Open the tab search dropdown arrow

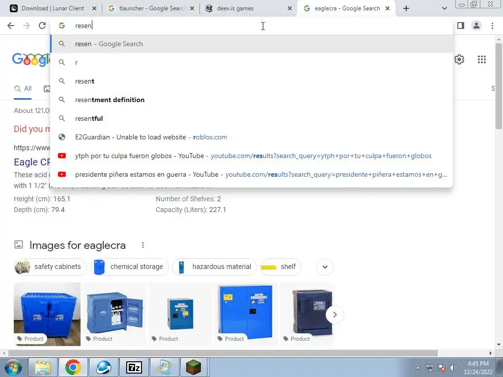coord(444,8)
